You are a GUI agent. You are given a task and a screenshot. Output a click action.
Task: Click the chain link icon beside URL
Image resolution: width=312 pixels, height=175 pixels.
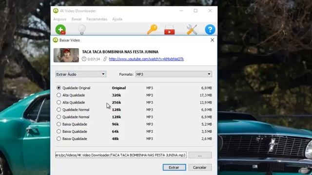pyautogui.click(x=105, y=59)
